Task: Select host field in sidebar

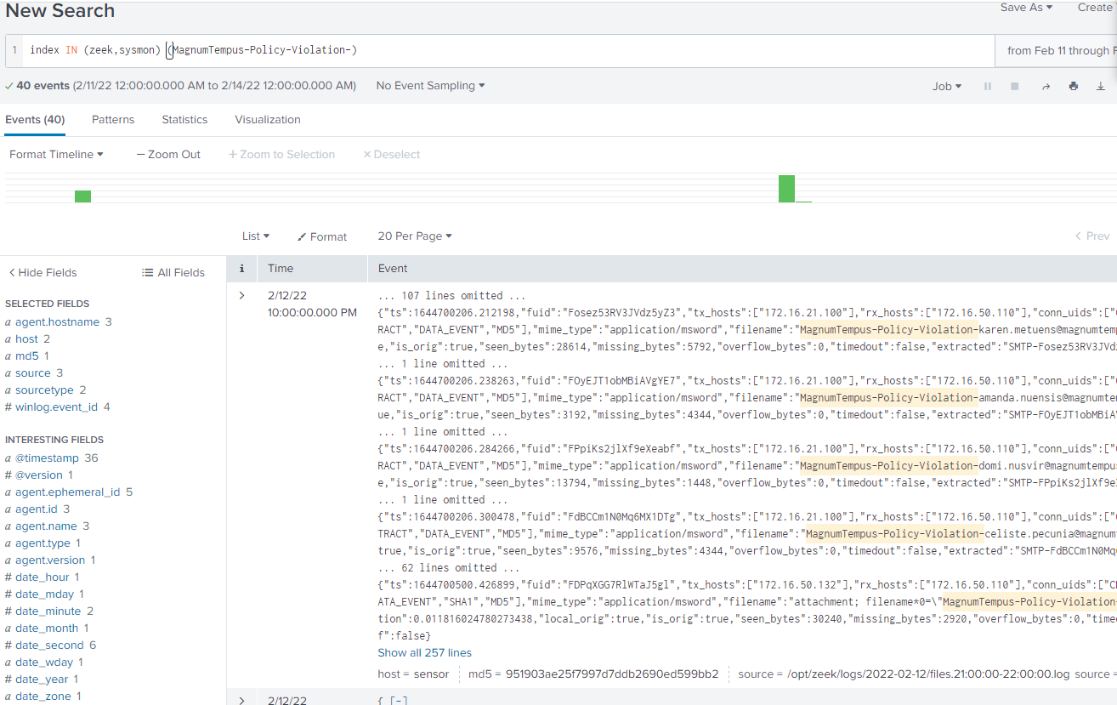Action: click(26, 339)
